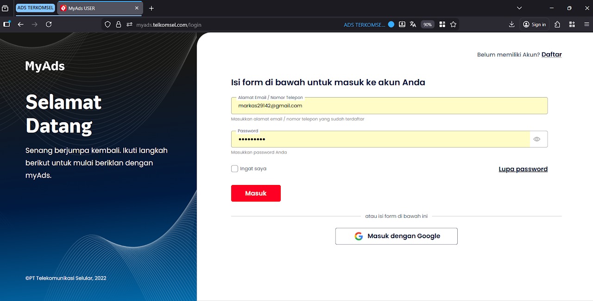
Task: Open the tracking protection shield
Action: [107, 24]
